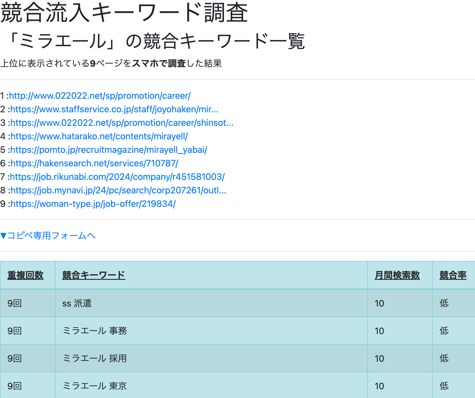475x398 pixels.
Task: Sort table by 競合率 column header
Action: pos(453,275)
